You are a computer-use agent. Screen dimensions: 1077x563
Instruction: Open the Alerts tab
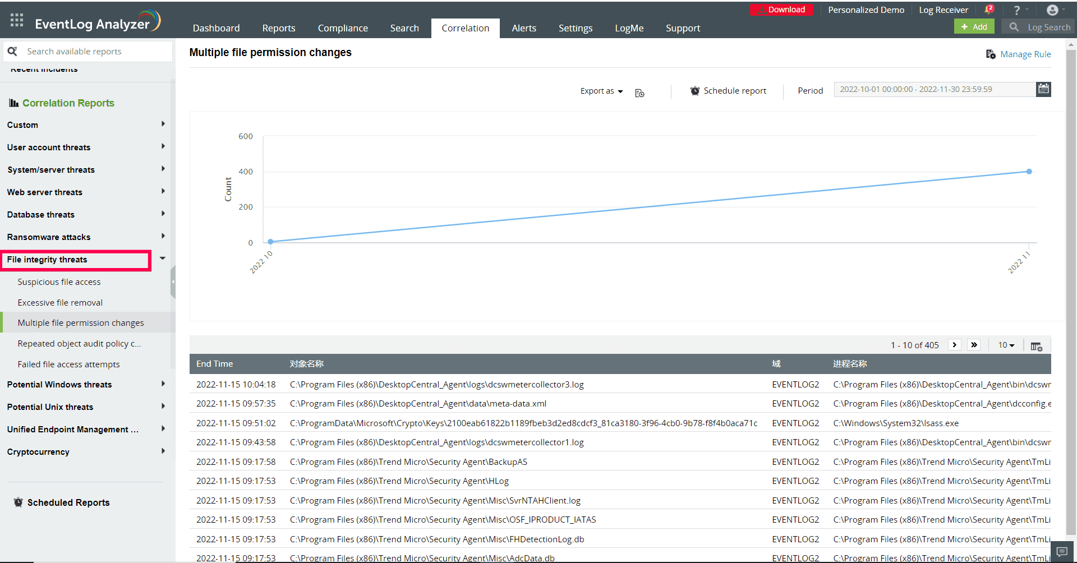(x=524, y=28)
